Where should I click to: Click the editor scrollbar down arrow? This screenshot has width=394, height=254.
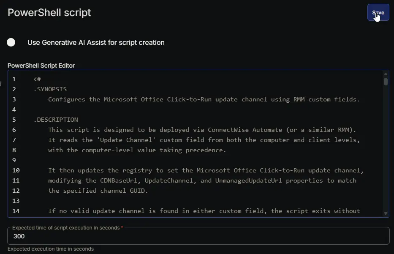click(386, 213)
